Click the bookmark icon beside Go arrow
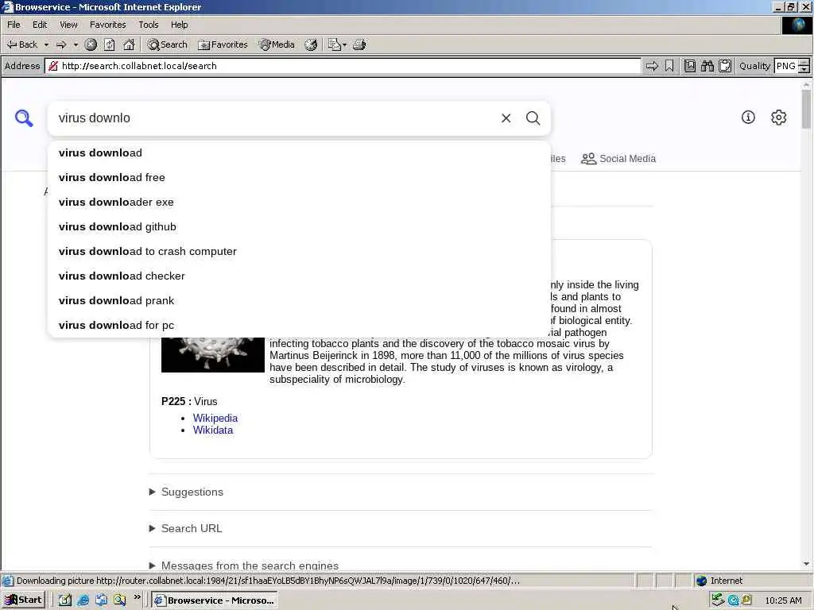This screenshot has height=610, width=814. (669, 66)
